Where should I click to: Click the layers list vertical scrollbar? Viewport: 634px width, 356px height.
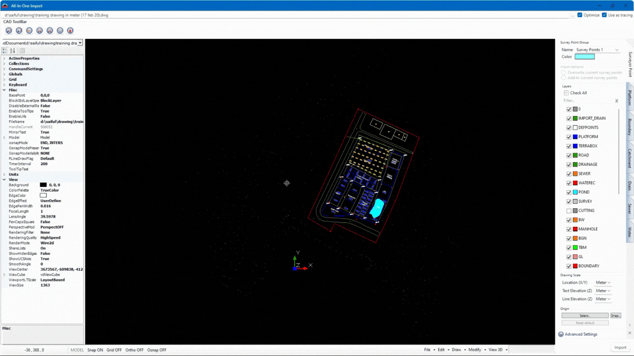click(619, 152)
